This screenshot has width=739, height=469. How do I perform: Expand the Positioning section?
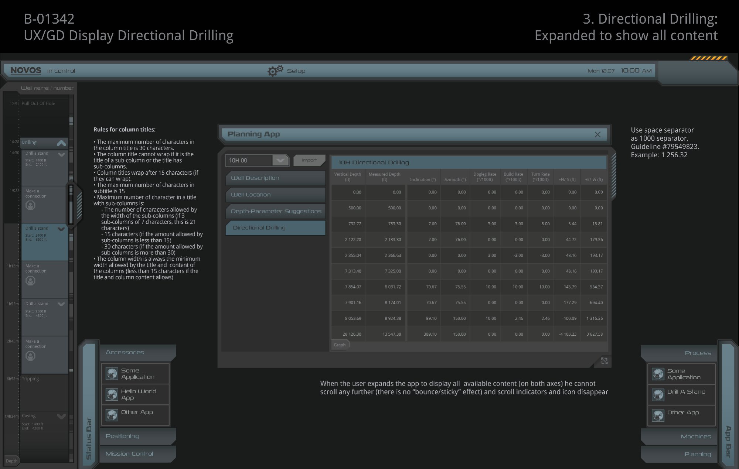138,436
